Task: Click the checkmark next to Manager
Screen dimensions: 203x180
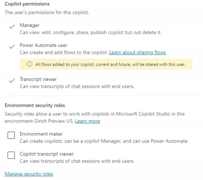Action: click(12, 27)
